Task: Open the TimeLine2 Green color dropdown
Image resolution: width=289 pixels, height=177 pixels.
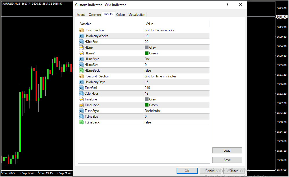Action: (x=177, y=105)
